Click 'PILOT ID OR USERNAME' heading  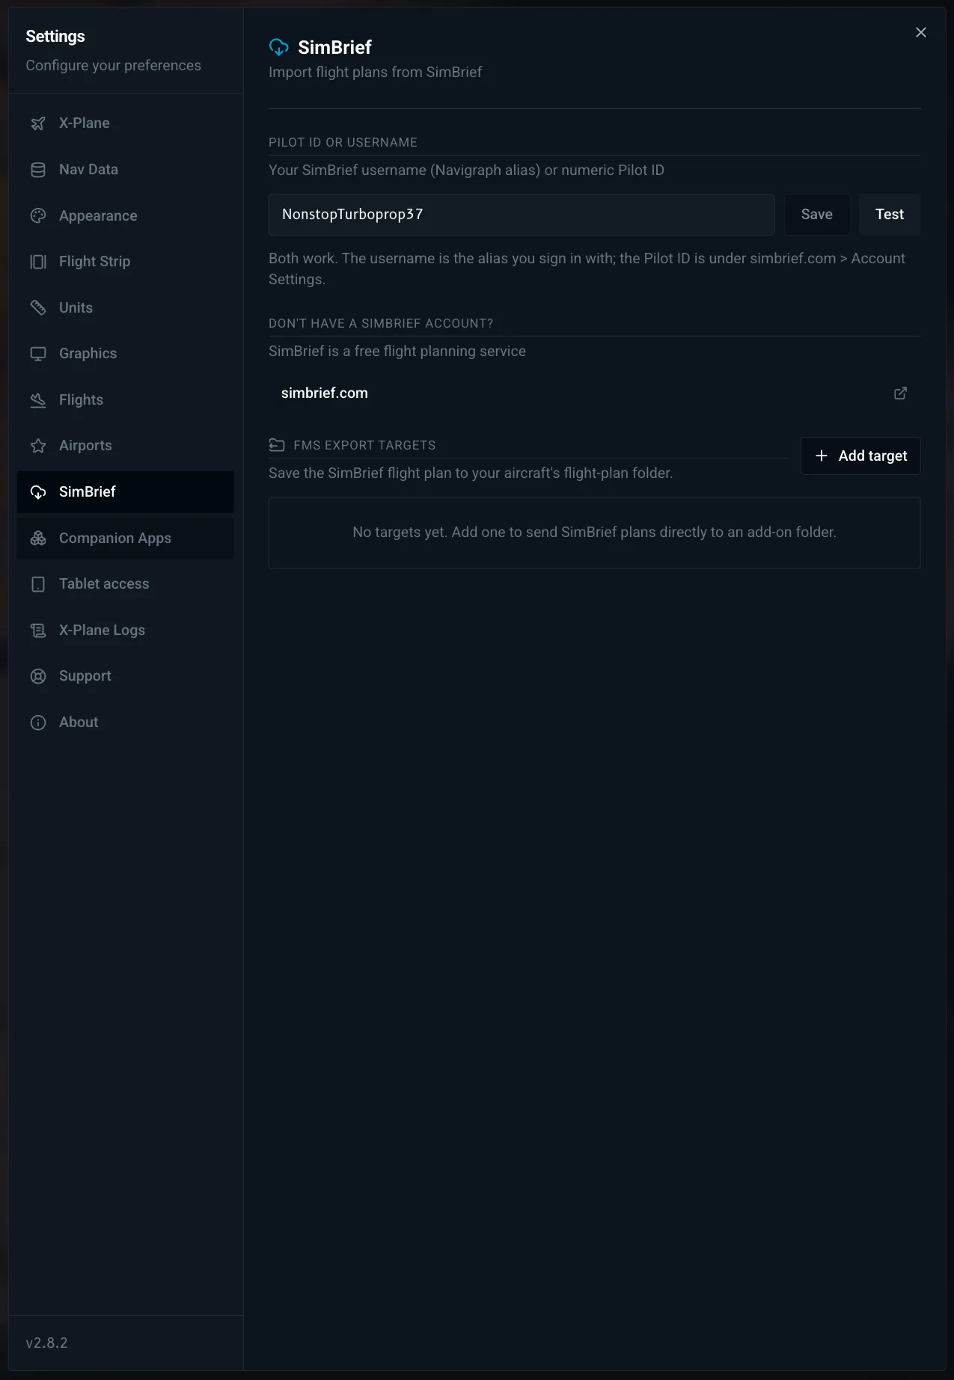[x=343, y=142]
